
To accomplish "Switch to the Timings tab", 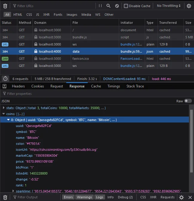I will coord(113,86).
